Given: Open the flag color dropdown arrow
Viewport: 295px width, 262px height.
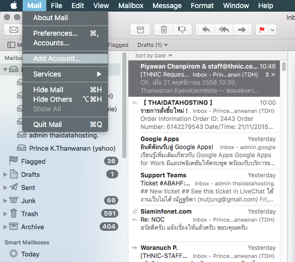Looking at the screenshot, I should click(273, 30).
